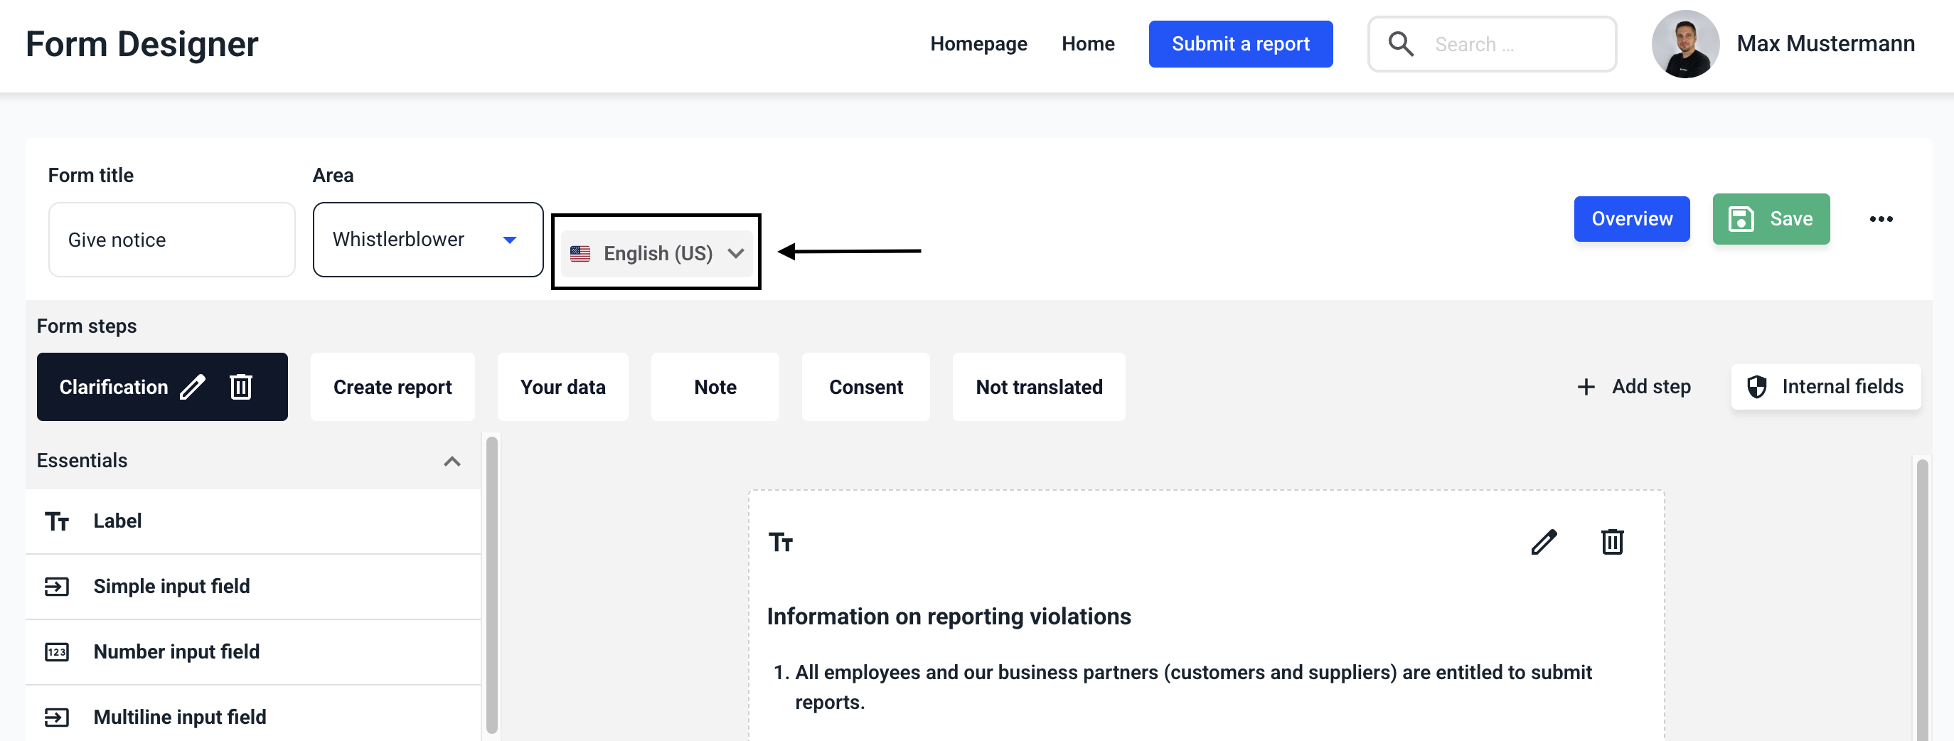Open Max Mustermann's profile avatar
1954x741 pixels.
tap(1685, 44)
